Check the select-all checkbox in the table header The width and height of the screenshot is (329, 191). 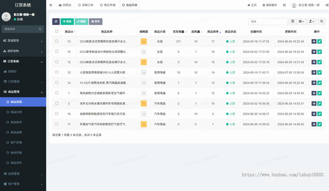(x=57, y=31)
